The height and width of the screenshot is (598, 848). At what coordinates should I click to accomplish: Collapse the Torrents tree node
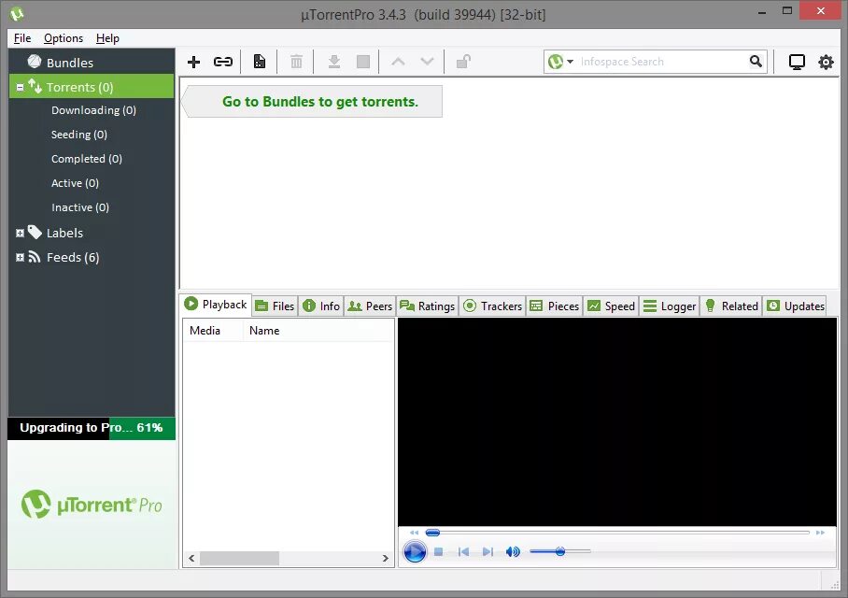[x=20, y=87]
